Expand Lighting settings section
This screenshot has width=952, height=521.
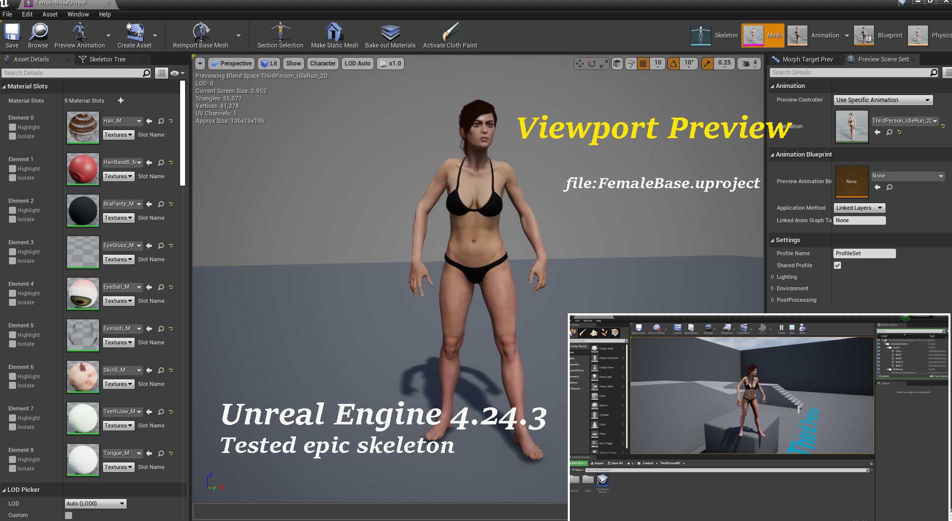coord(773,277)
